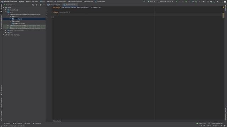227x127 pixels.
Task: Click the 'src' breadcrumb item
Action: [28, 1]
